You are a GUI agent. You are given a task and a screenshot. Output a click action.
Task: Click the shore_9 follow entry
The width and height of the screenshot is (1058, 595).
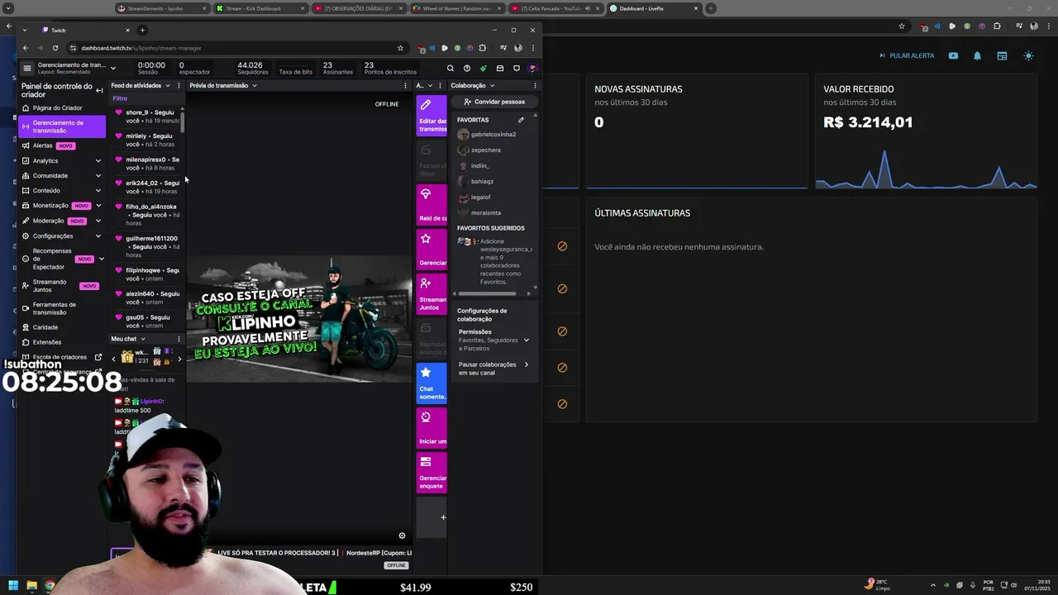[x=147, y=117]
